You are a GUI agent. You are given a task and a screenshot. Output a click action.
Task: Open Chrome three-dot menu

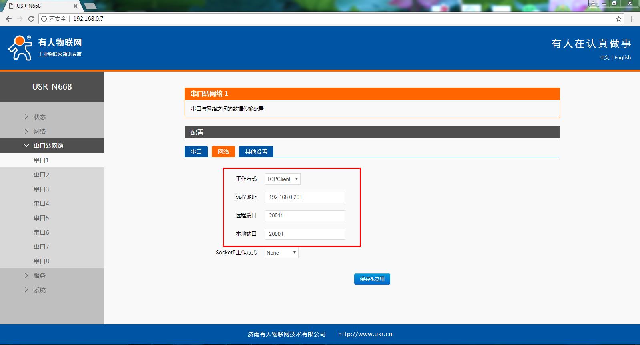pyautogui.click(x=632, y=19)
